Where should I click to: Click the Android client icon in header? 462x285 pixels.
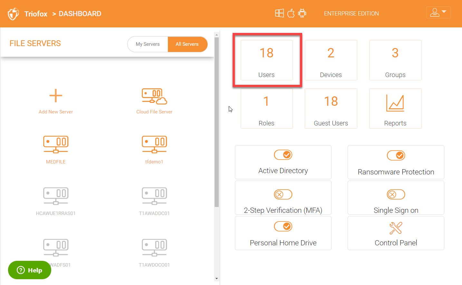pyautogui.click(x=302, y=13)
